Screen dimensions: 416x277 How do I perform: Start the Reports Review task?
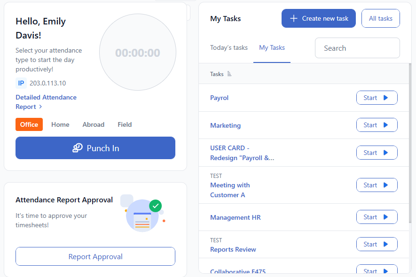point(377,244)
